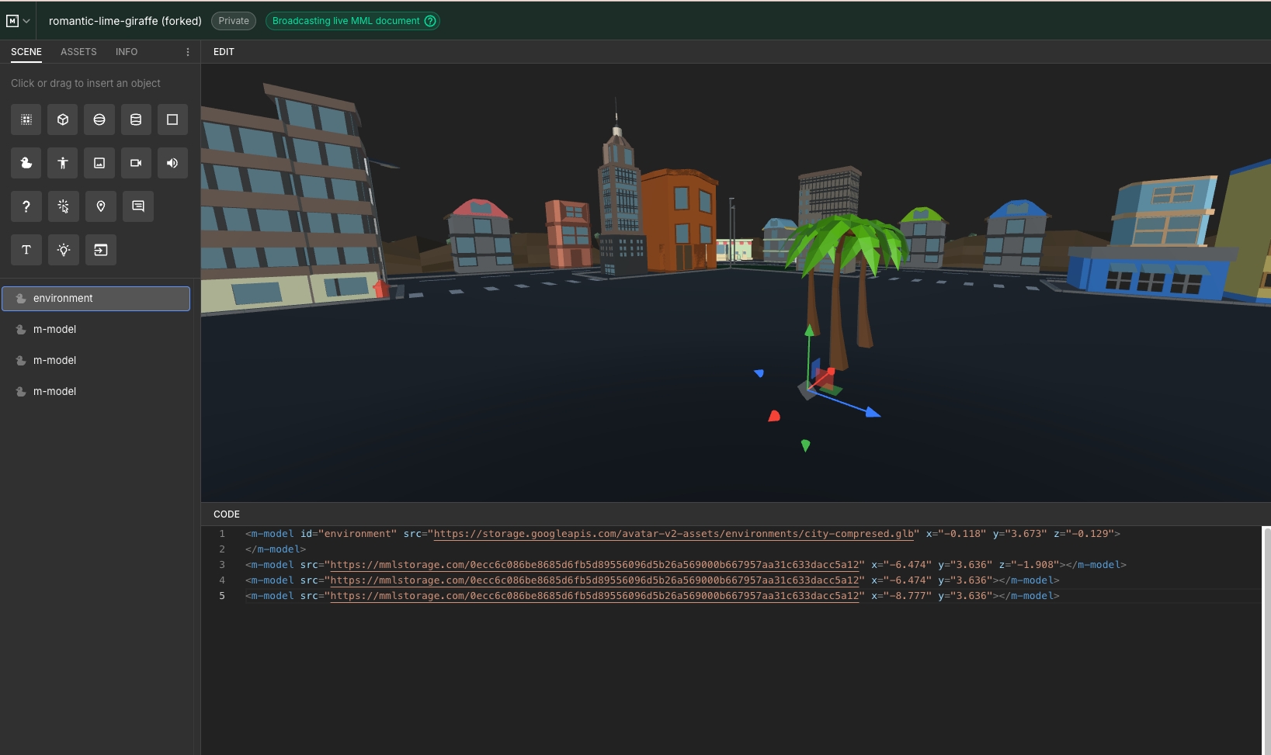Insert a label with T icon
The height and width of the screenshot is (755, 1271).
[x=26, y=250]
